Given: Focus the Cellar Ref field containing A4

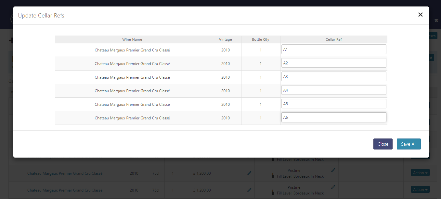Looking at the screenshot, I should point(333,90).
